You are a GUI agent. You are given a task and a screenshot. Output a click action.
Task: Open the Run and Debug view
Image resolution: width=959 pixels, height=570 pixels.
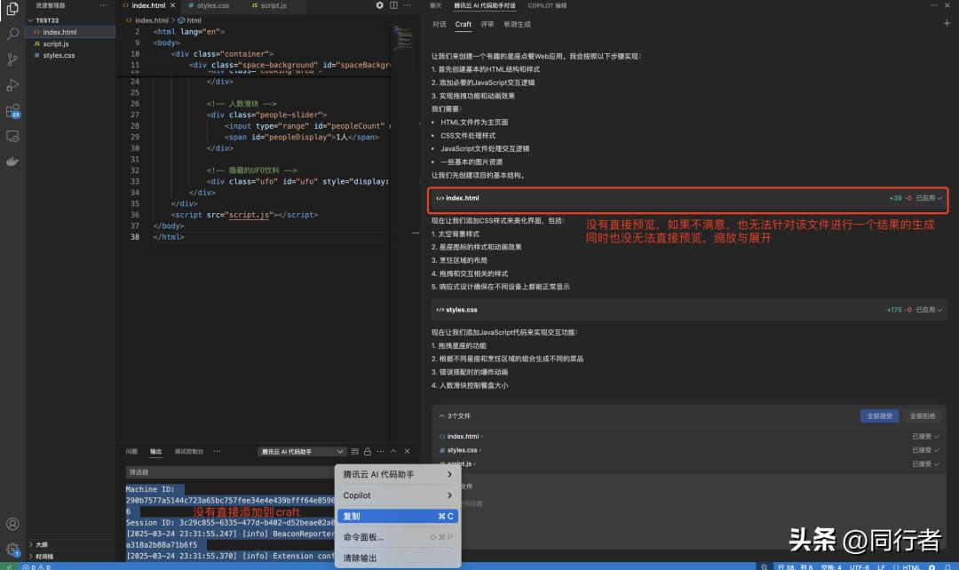pos(12,85)
